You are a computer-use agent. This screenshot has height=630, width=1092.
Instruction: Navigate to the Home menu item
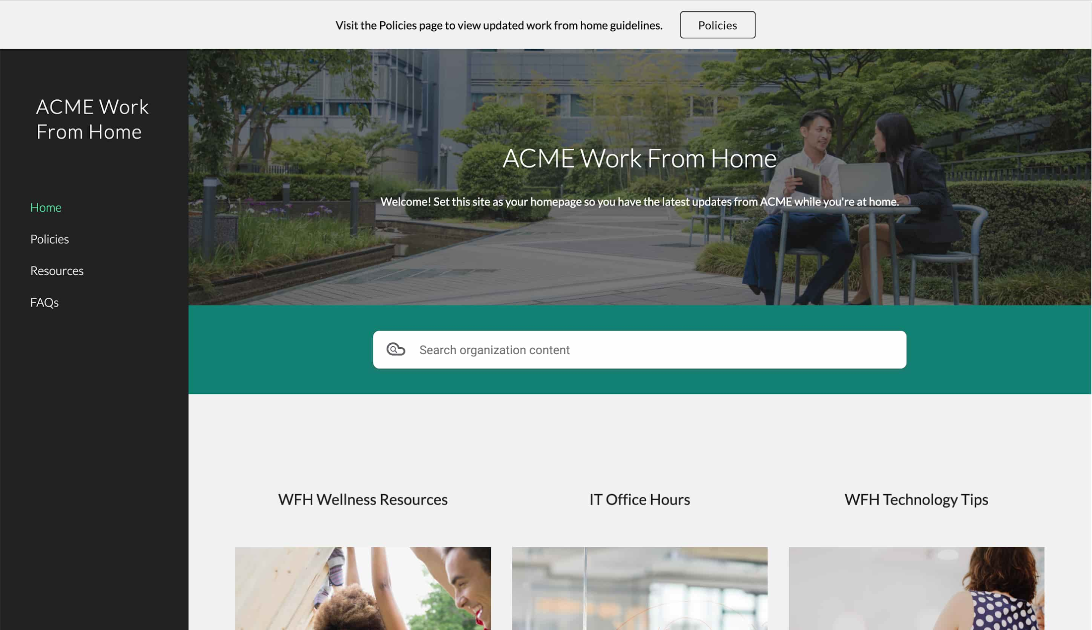click(45, 207)
